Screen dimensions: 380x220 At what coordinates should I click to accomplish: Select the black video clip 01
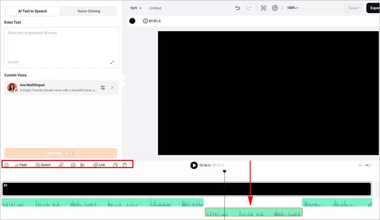186,189
